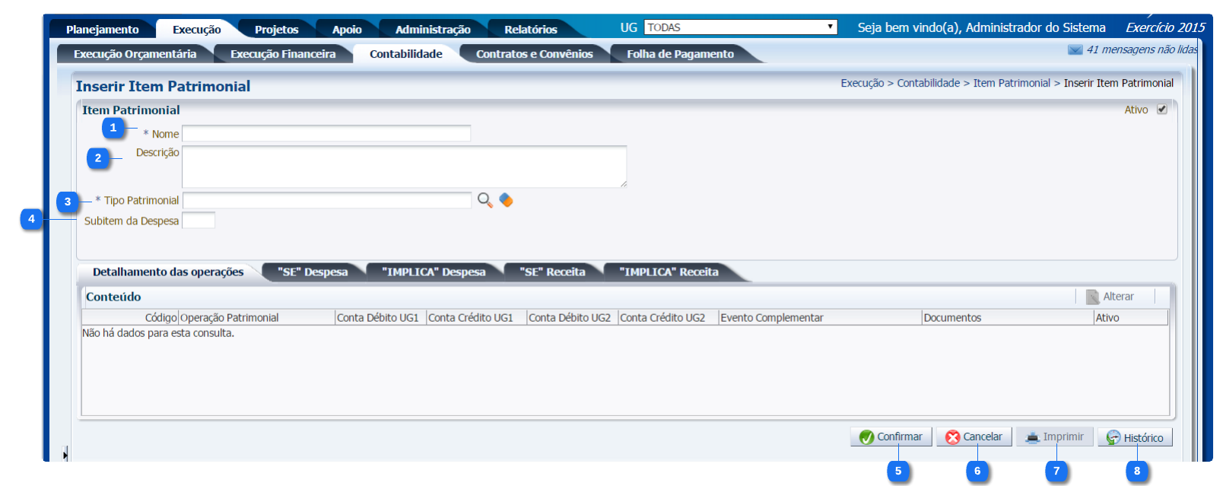This screenshot has height=486, width=1223.
Task: Click the Nome input field
Action: pos(326,134)
